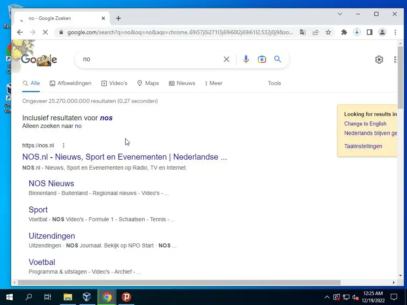Open Taalinstellingen link
The height and width of the screenshot is (305, 407).
pyautogui.click(x=363, y=146)
